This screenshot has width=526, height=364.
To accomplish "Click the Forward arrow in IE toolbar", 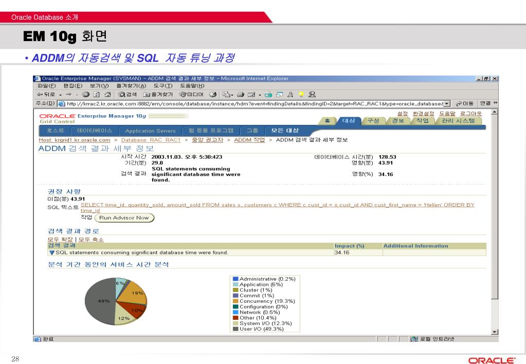I will 69,95.
